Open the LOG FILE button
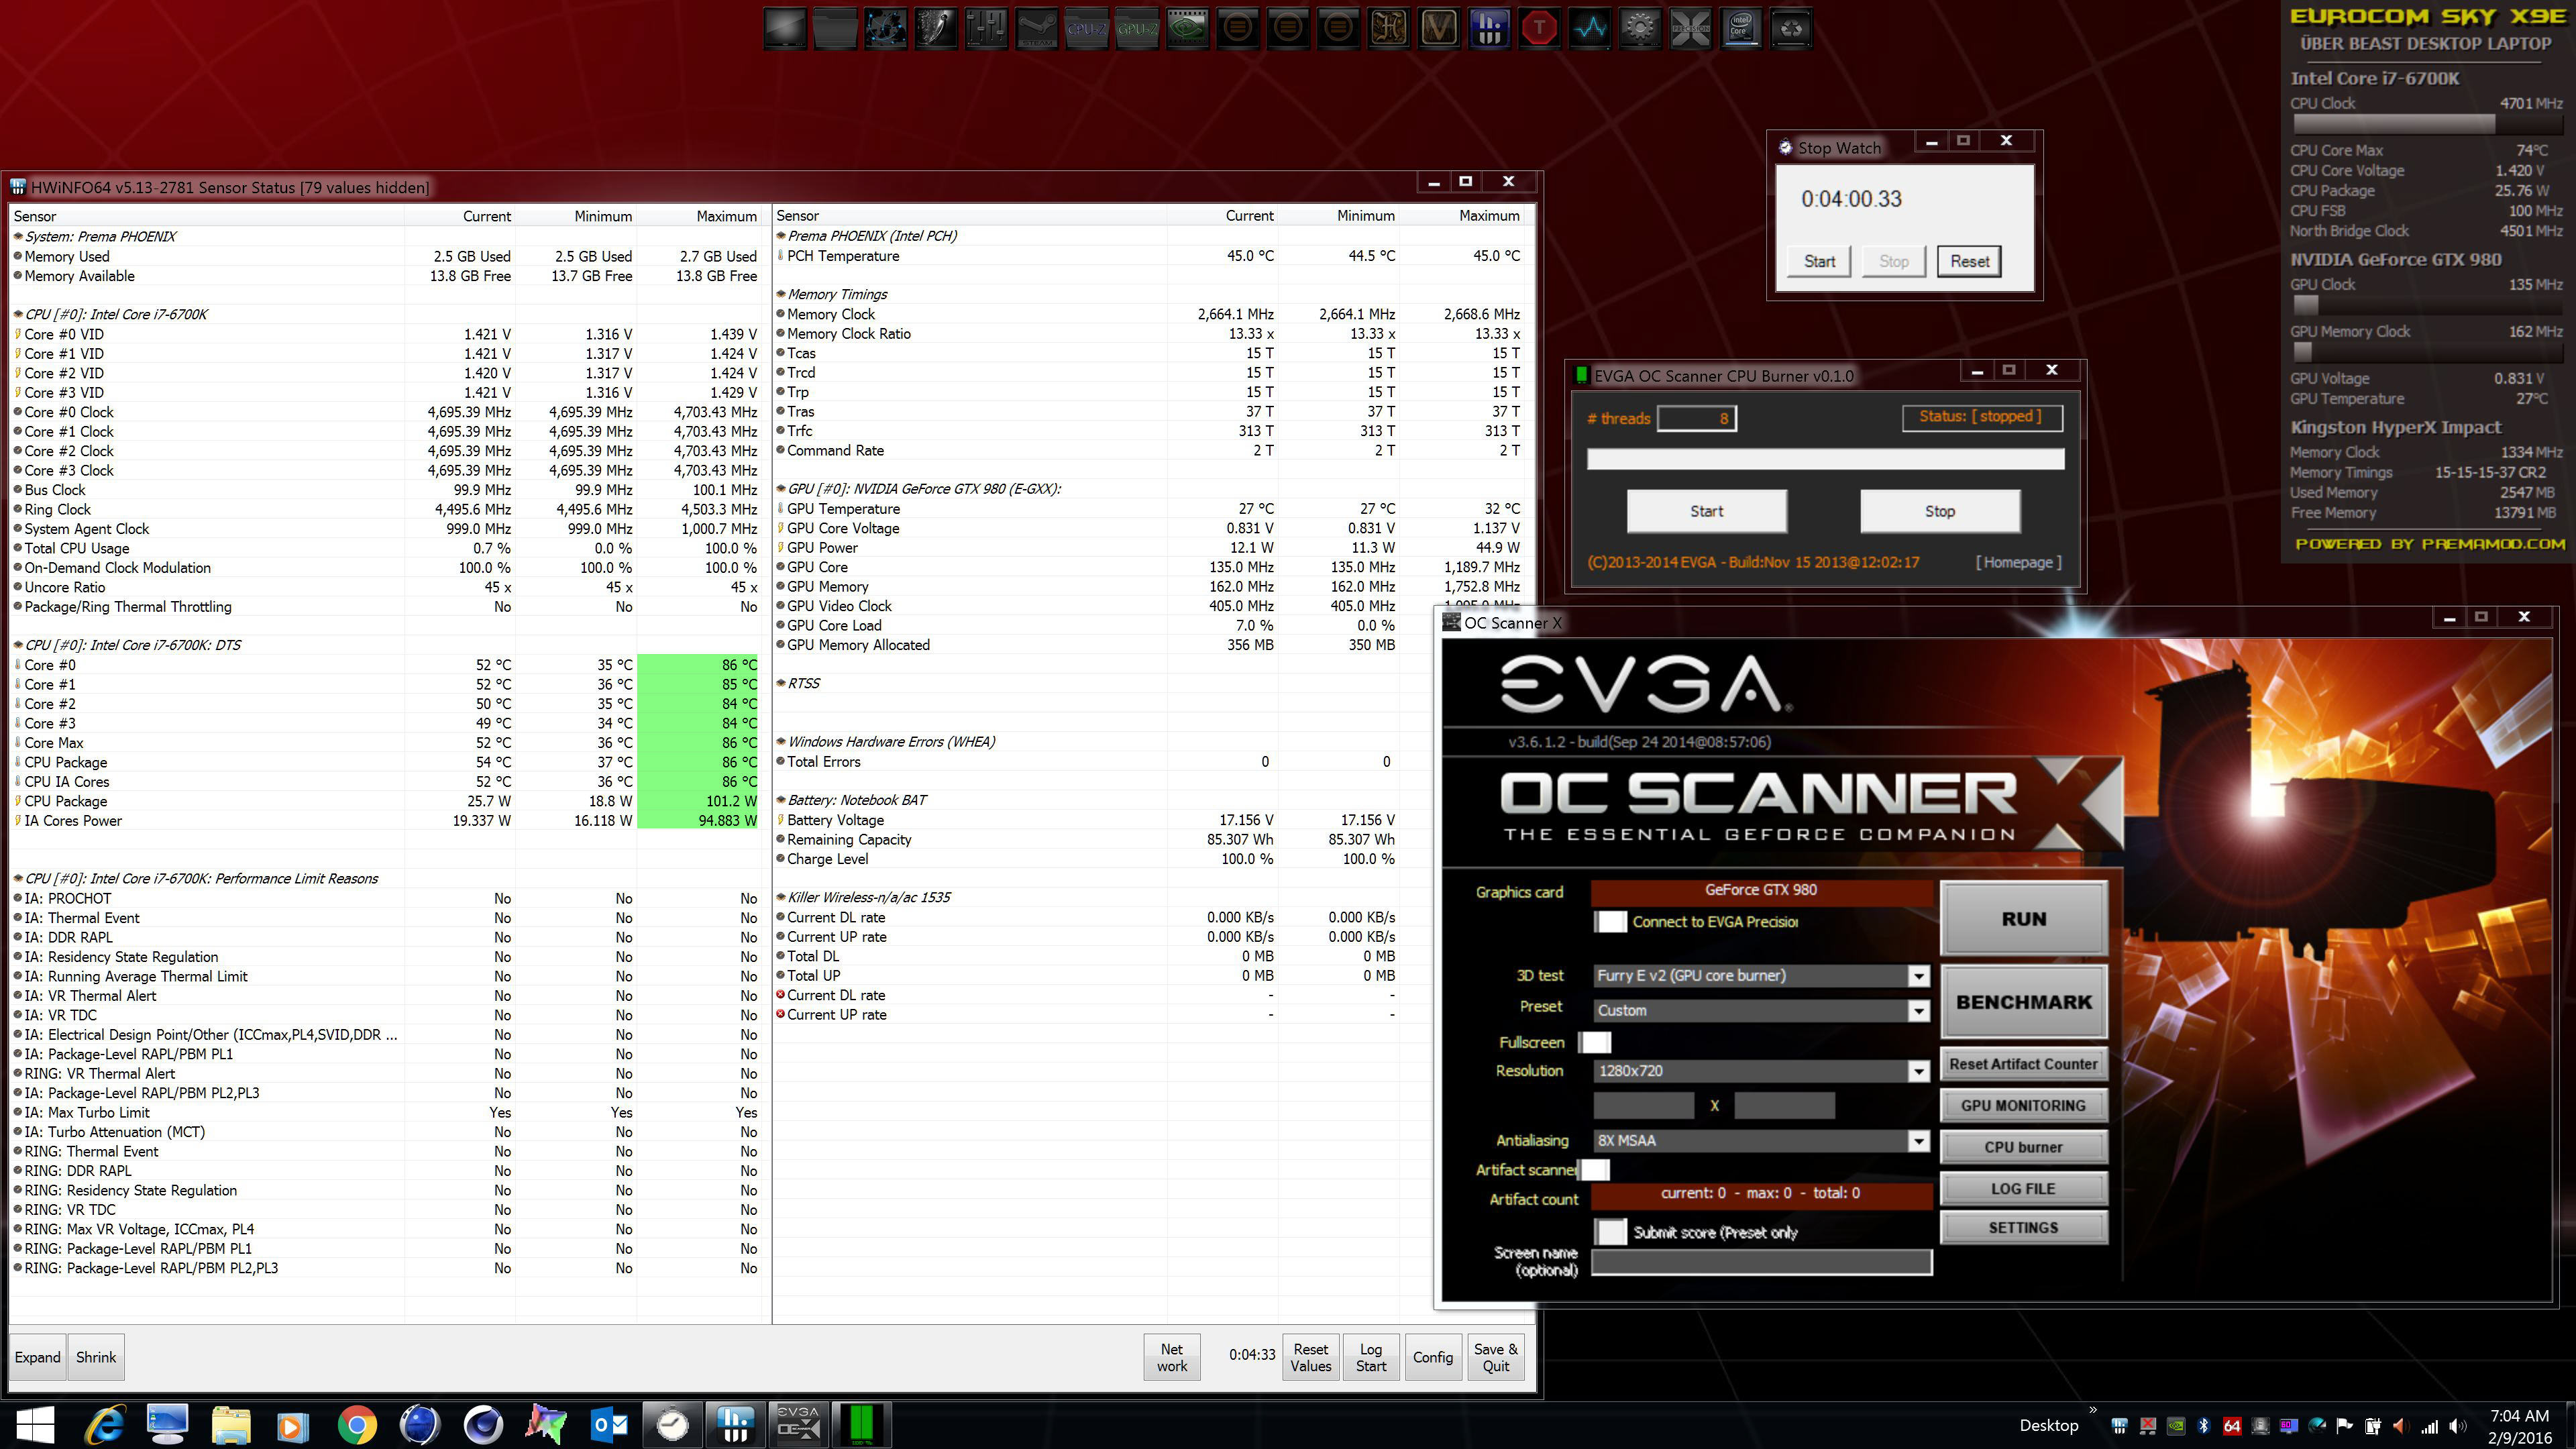 [x=2024, y=1189]
